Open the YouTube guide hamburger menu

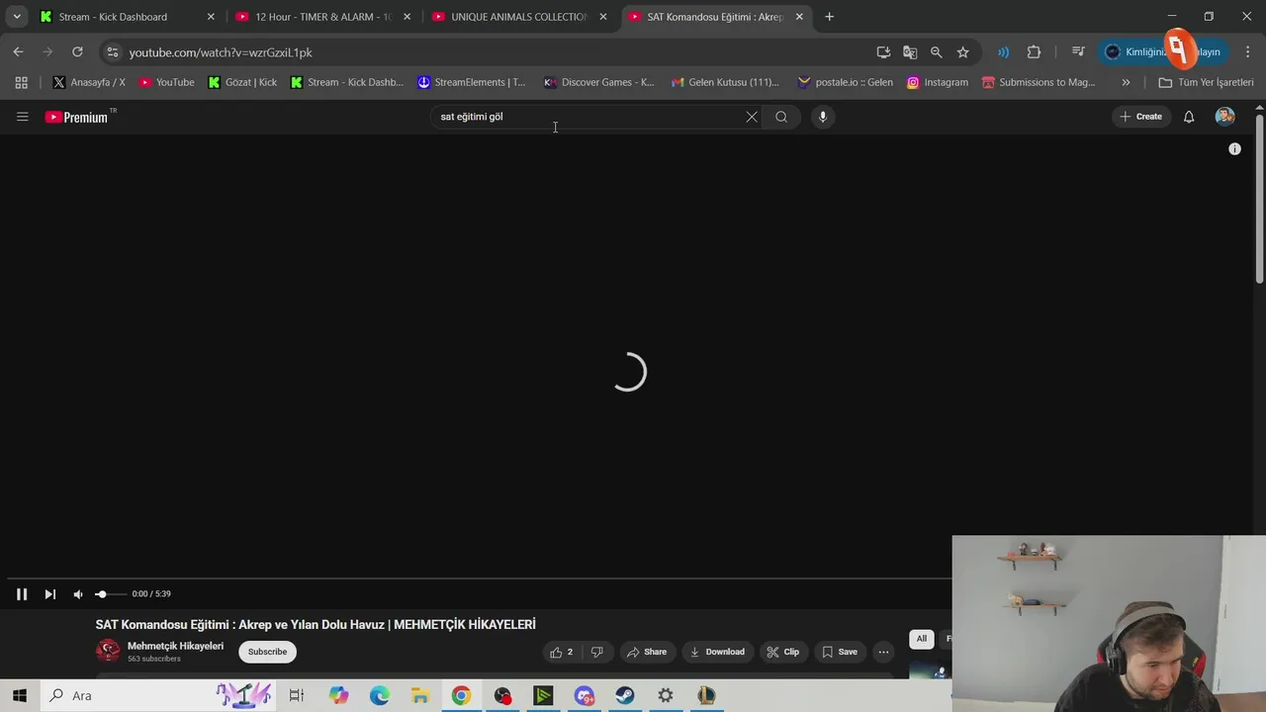(22, 117)
